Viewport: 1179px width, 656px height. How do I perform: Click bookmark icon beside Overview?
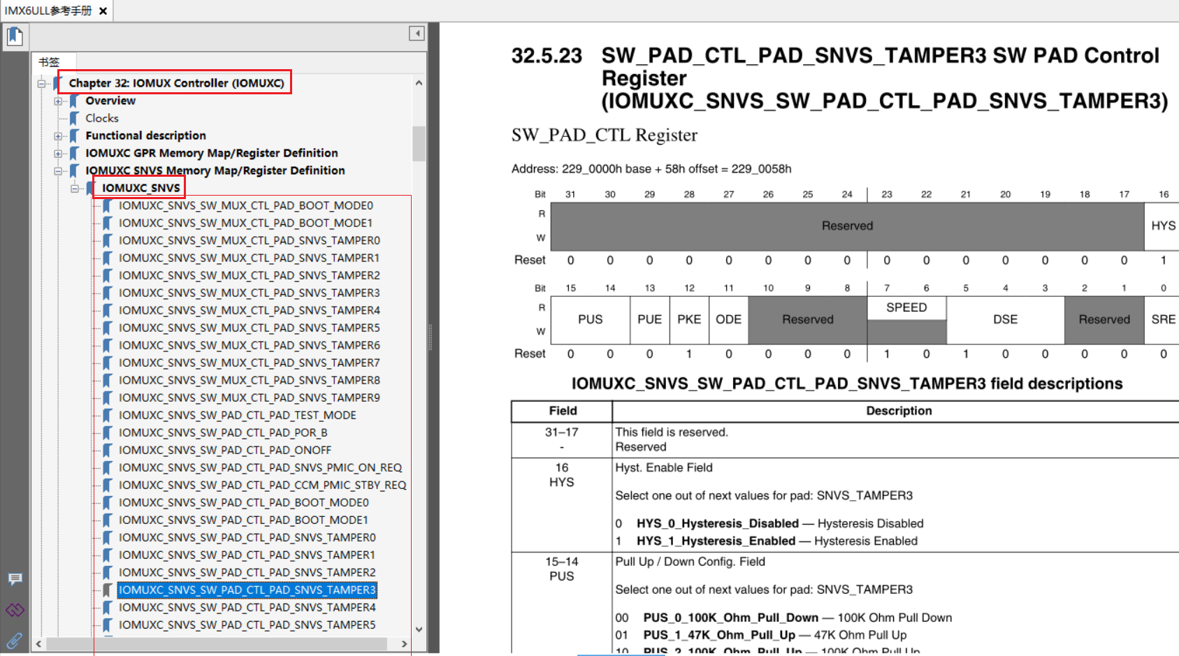[x=74, y=101]
